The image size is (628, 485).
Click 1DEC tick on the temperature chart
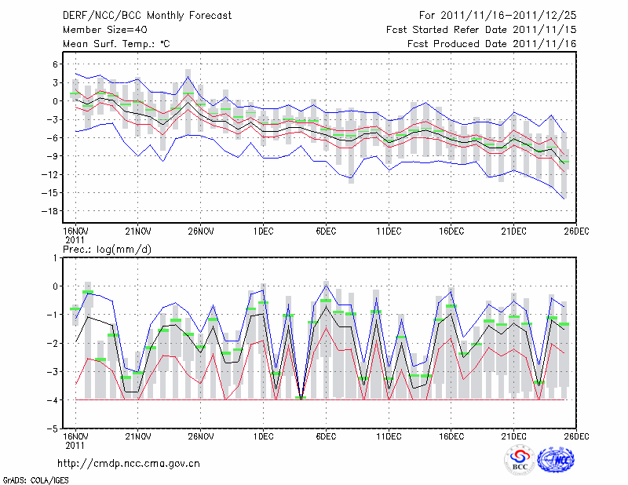click(x=263, y=231)
